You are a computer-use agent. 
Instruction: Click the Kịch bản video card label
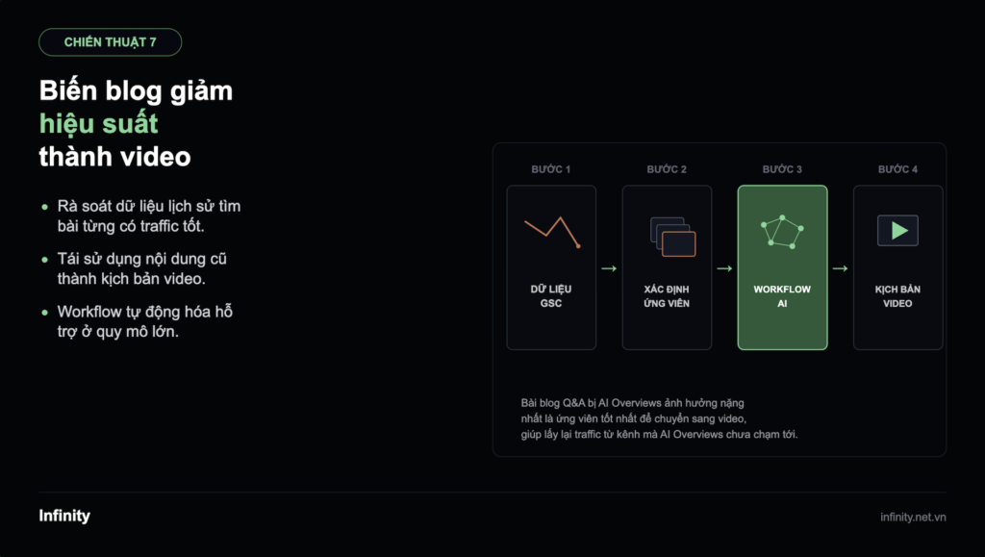[897, 295]
